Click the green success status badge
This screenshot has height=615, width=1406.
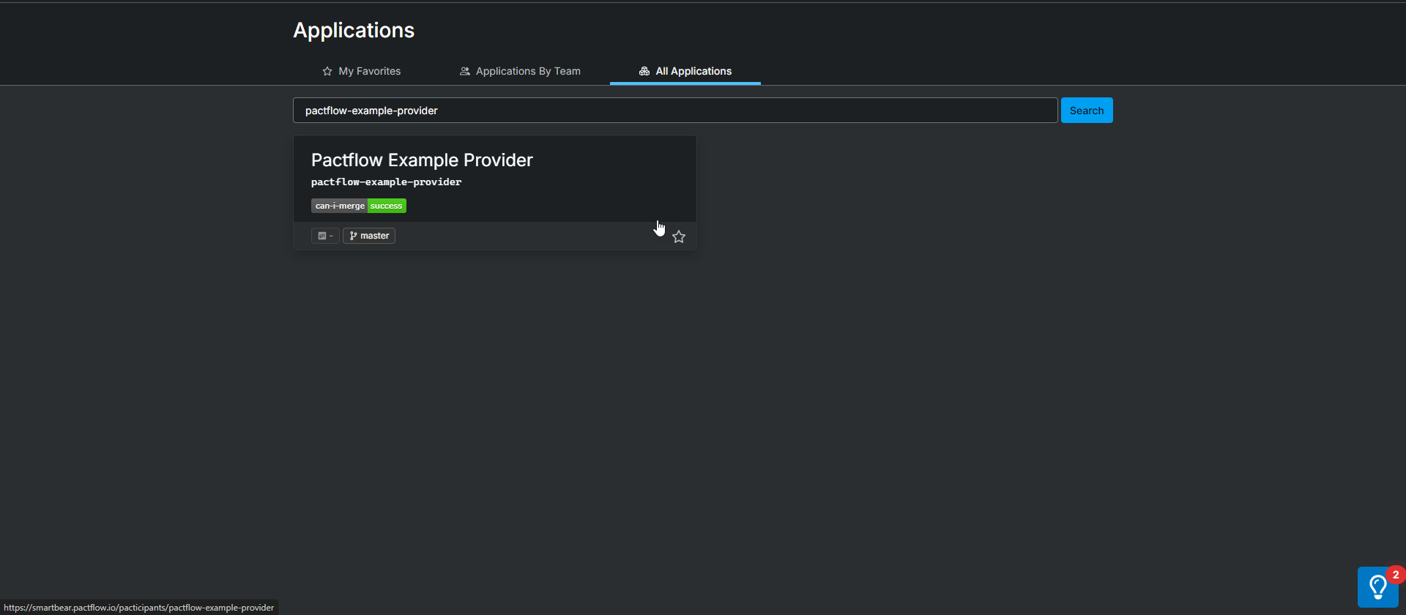point(386,206)
